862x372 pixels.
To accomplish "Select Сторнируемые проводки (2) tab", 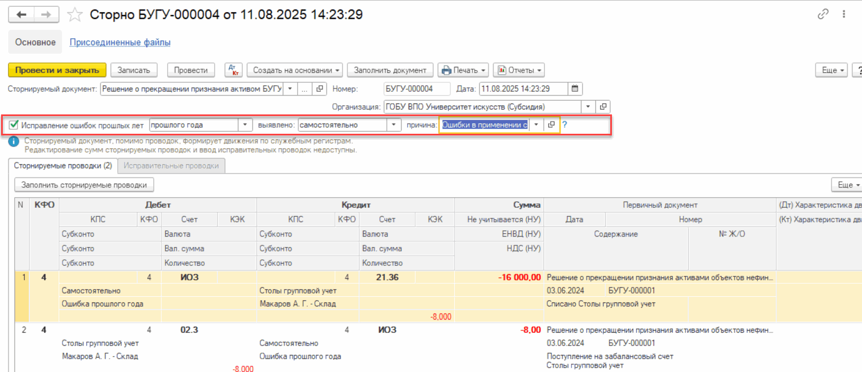I will pos(63,166).
